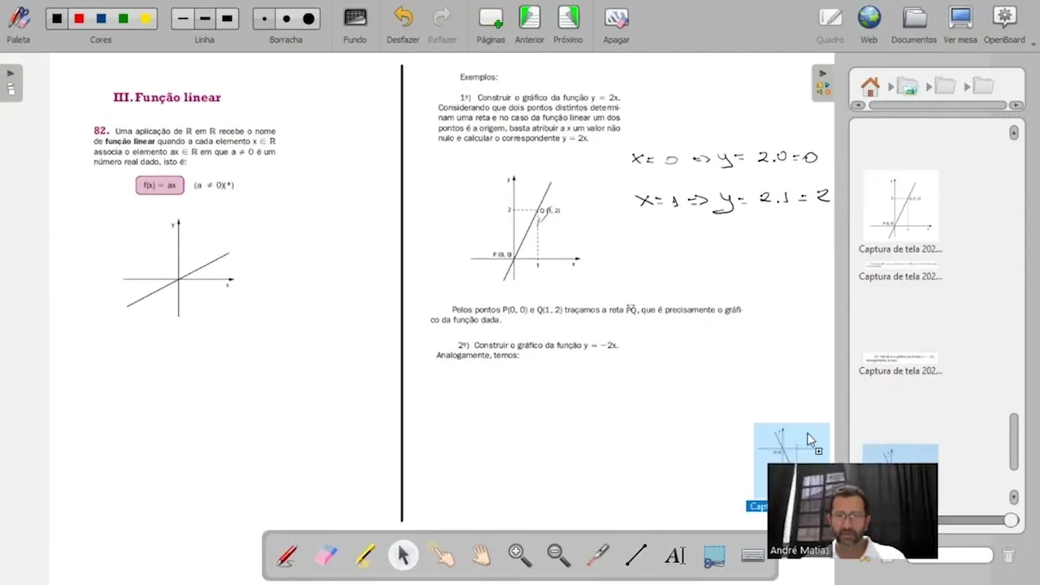The width and height of the screenshot is (1040, 585).
Task: Select the thick line width
Action: (227, 19)
